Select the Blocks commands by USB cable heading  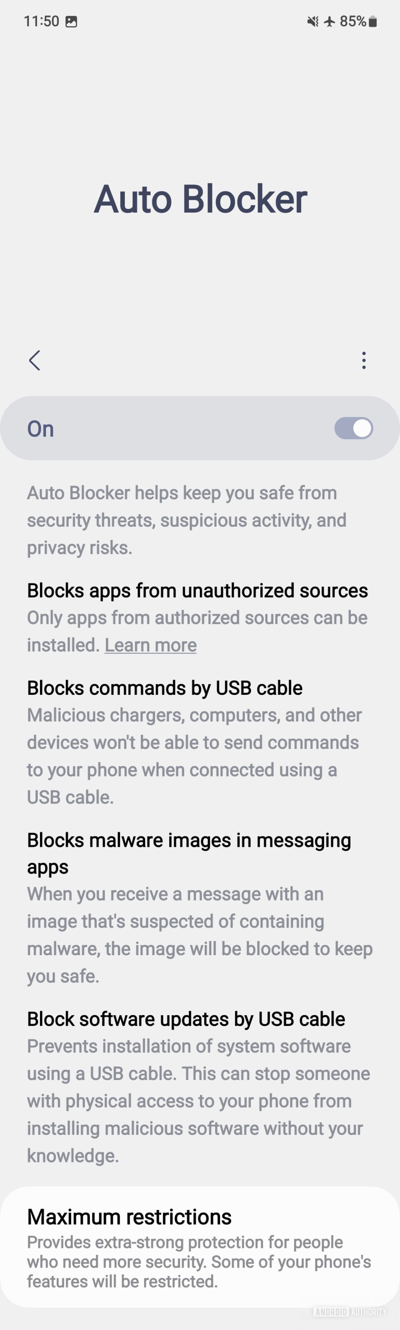[165, 688]
